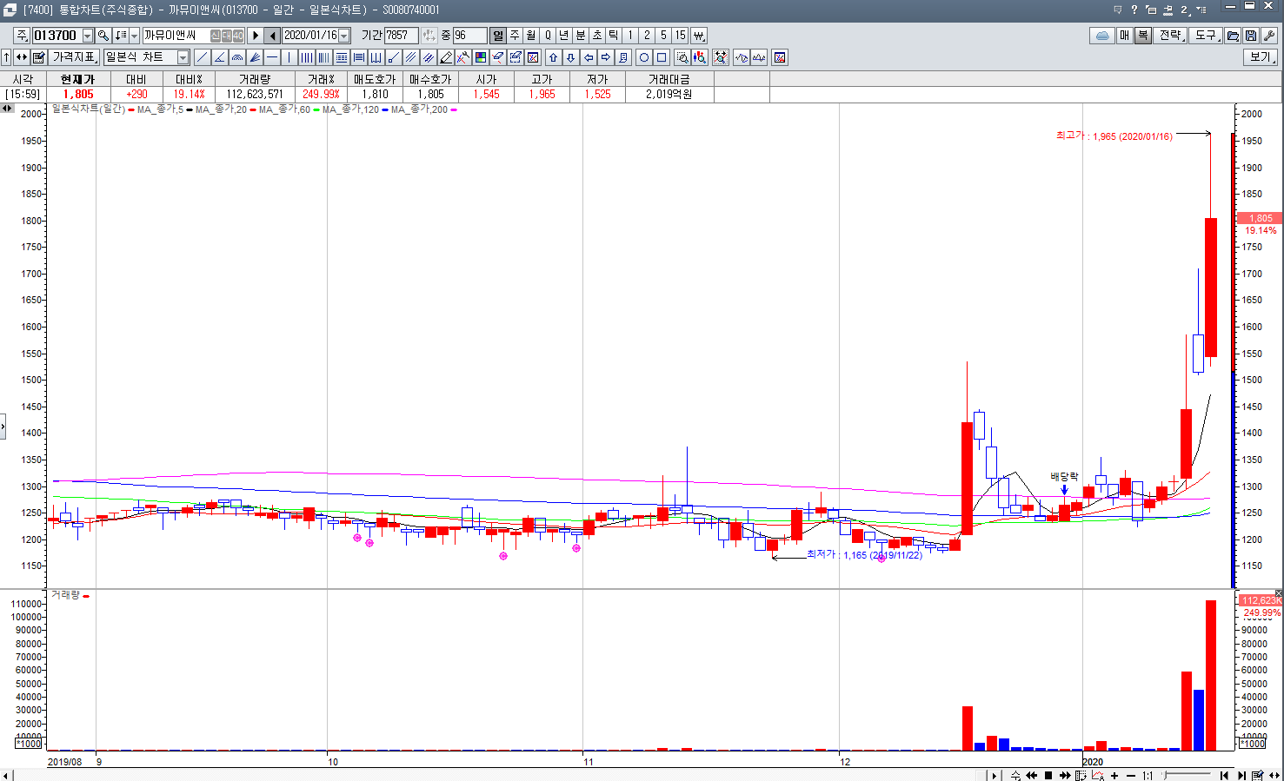Screen dimensions: 1284x781
Task: Click the help question mark icon
Action: (x=1134, y=10)
